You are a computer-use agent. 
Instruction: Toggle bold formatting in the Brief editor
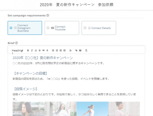click(x=28, y=50)
